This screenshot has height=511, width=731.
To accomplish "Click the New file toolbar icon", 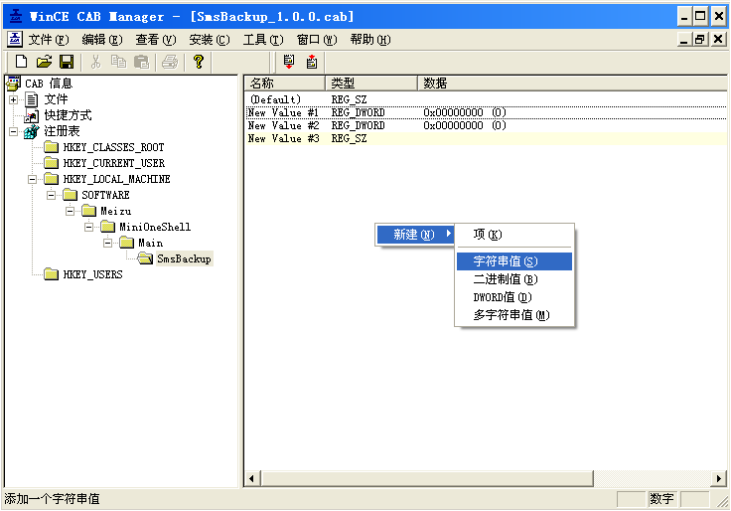I will [22, 62].
